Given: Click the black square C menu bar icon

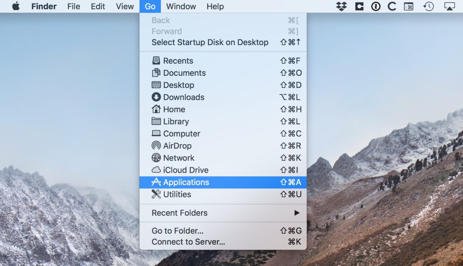Looking at the screenshot, I should [359, 6].
